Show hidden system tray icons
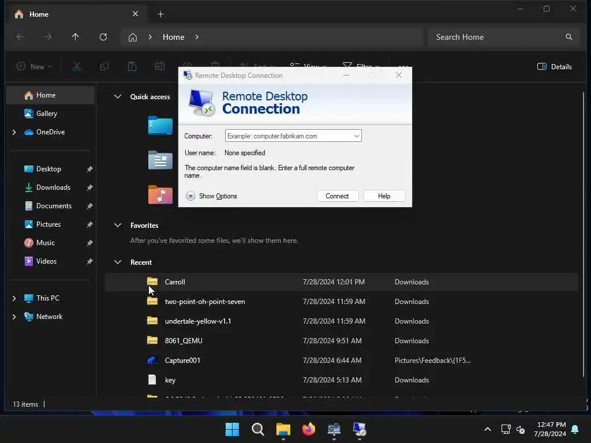 click(487, 429)
